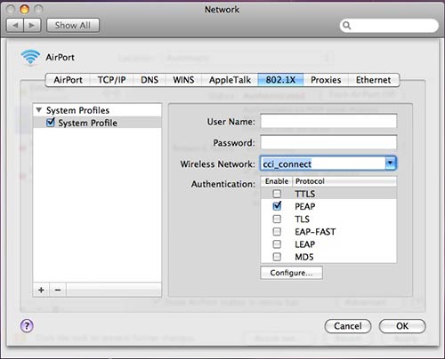The image size is (445, 359).
Task: Toggle the System Profile checkbox
Action: point(51,123)
